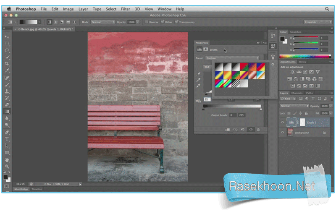
Task: Open the gradient Mode dropdown
Action: click(103, 22)
